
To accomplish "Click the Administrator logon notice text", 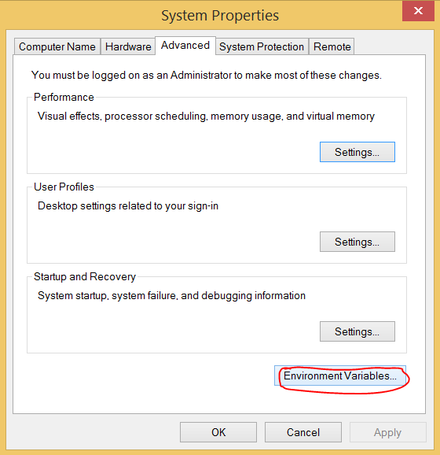I will pos(206,75).
